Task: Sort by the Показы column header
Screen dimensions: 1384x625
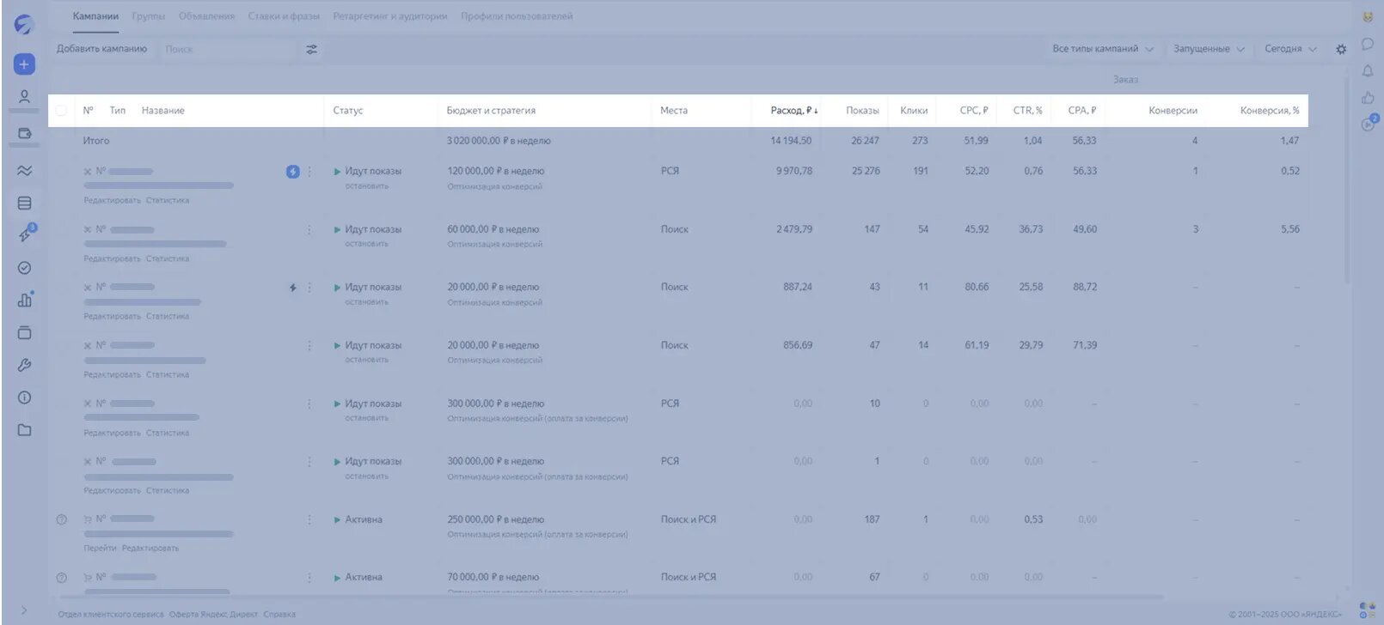Action: coord(862,111)
